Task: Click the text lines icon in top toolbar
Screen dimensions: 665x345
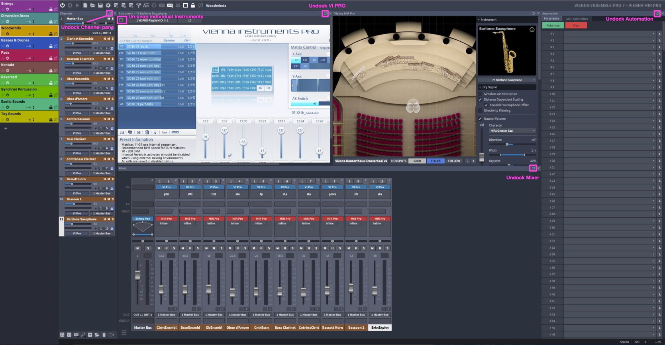Action: [x=146, y=5]
